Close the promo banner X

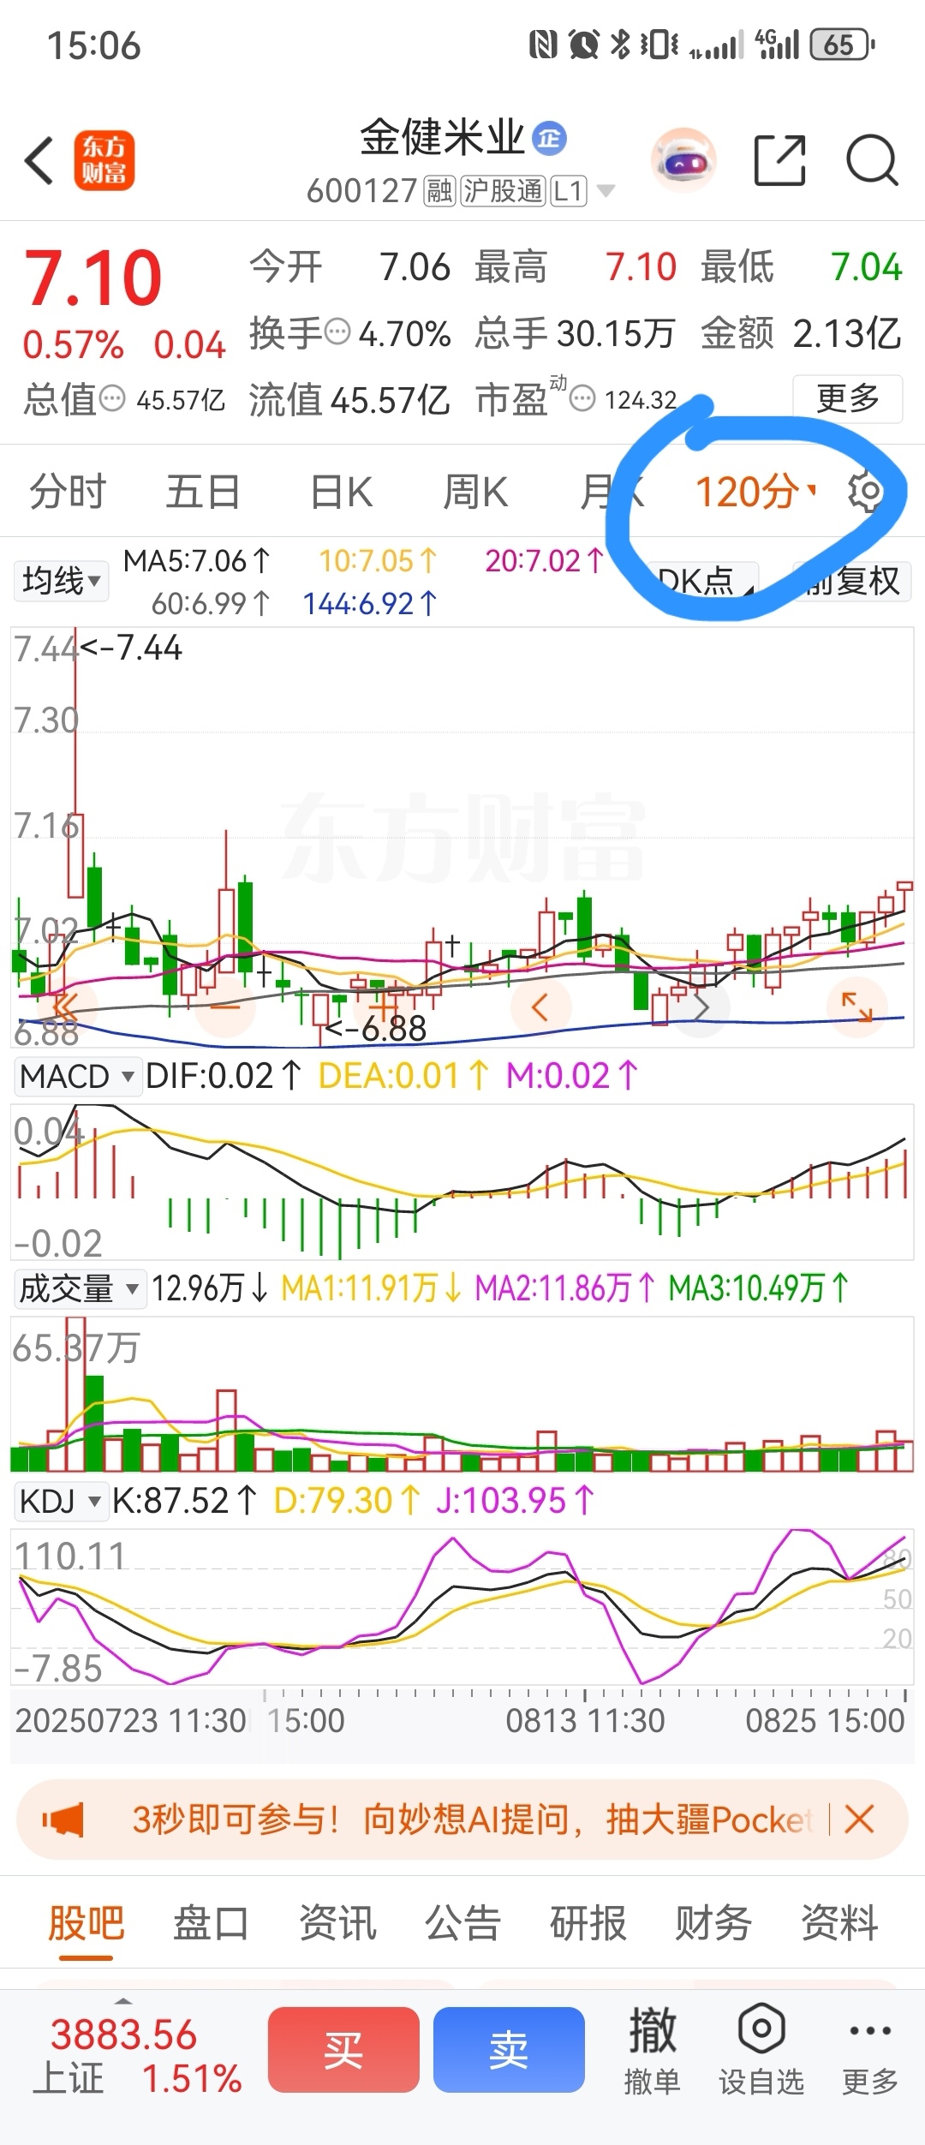[859, 1819]
